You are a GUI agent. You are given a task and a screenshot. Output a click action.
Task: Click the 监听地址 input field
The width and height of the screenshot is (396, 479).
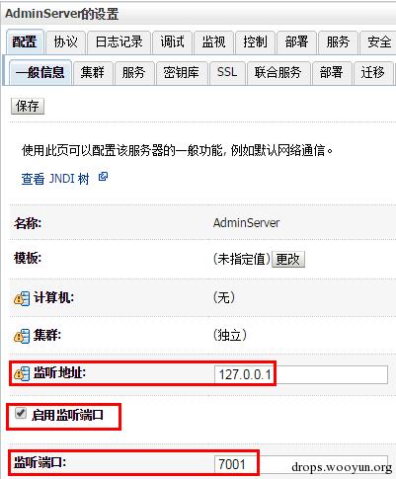[x=301, y=374]
